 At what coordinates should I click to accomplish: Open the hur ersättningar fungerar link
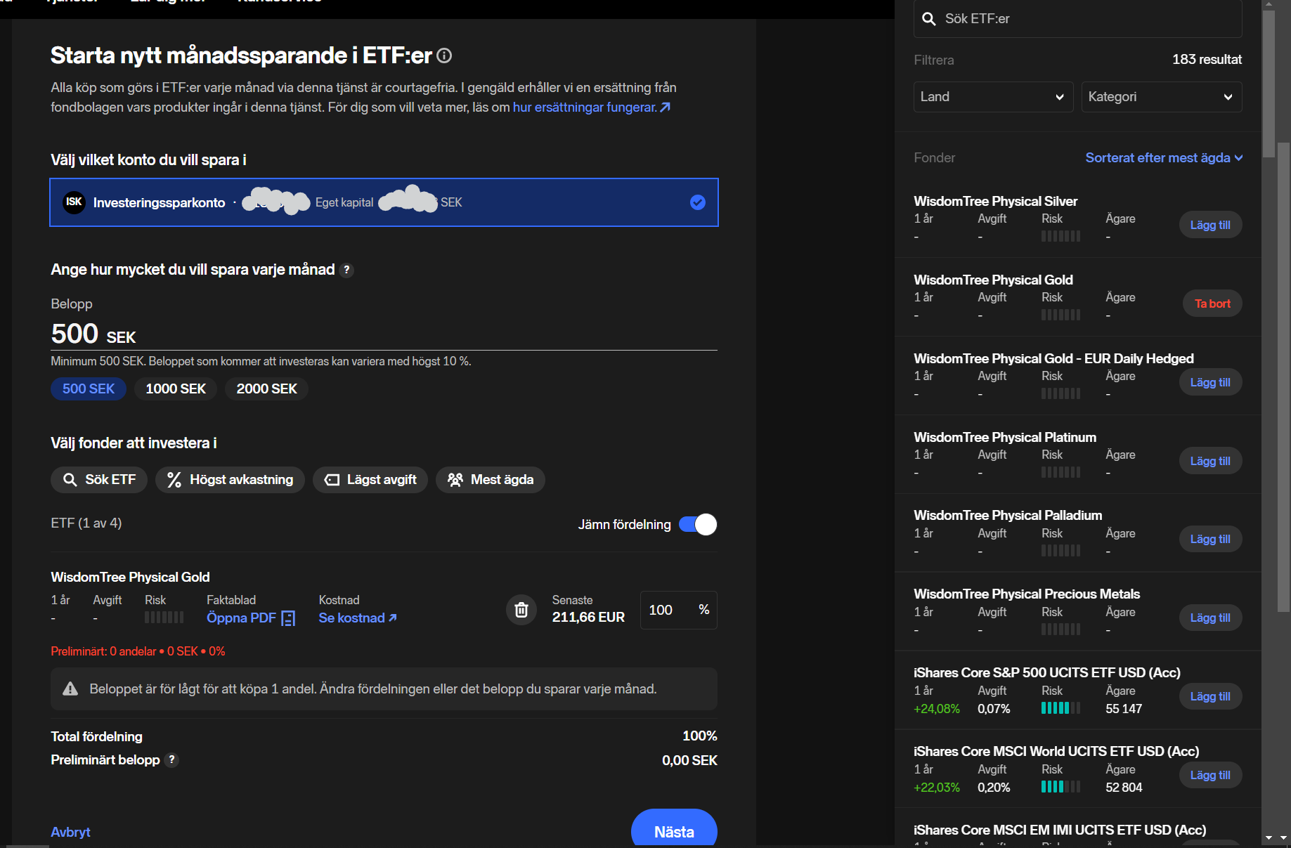pos(591,107)
